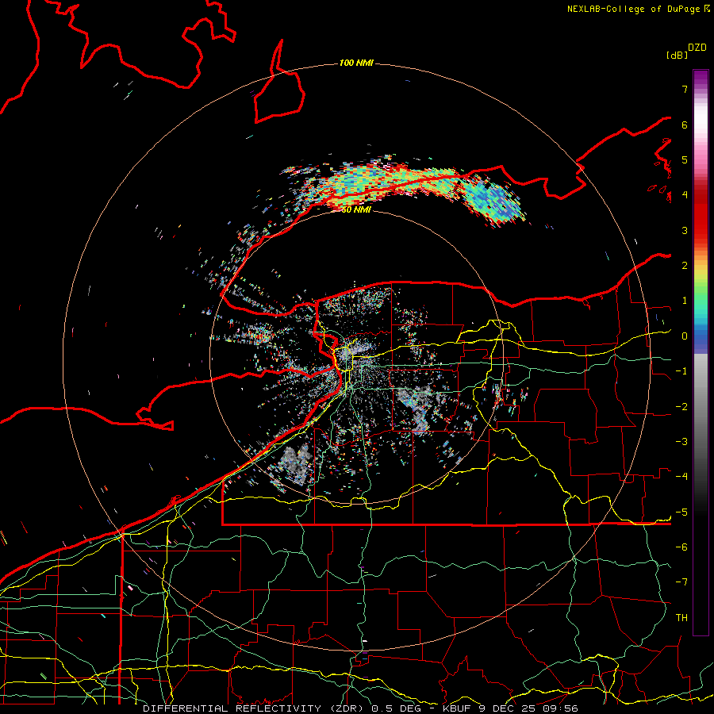Click the -6 value on the color scale

[x=681, y=547]
